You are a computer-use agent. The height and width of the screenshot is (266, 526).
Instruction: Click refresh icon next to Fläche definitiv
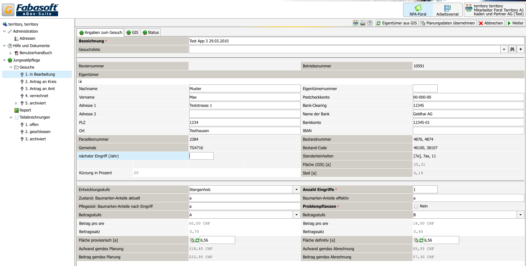(421, 240)
